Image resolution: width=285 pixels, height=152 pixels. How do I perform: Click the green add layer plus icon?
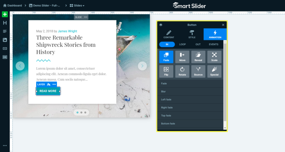(5, 14)
